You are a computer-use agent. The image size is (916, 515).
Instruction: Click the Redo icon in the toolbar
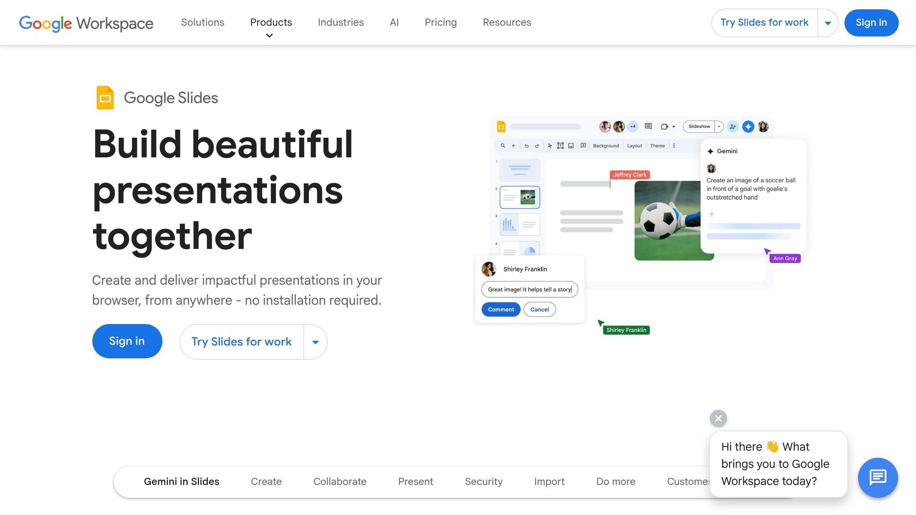click(537, 146)
